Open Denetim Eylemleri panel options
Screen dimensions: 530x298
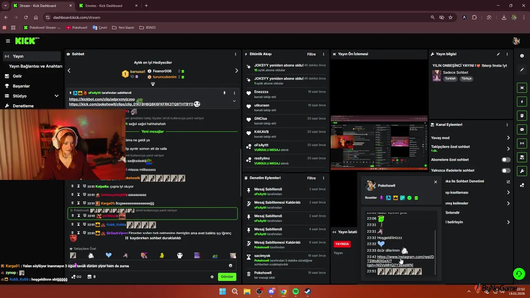pyautogui.click(x=324, y=178)
